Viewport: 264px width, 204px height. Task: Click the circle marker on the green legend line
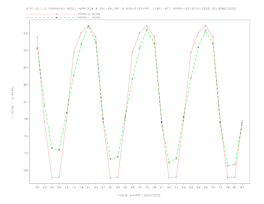click(x=57, y=18)
